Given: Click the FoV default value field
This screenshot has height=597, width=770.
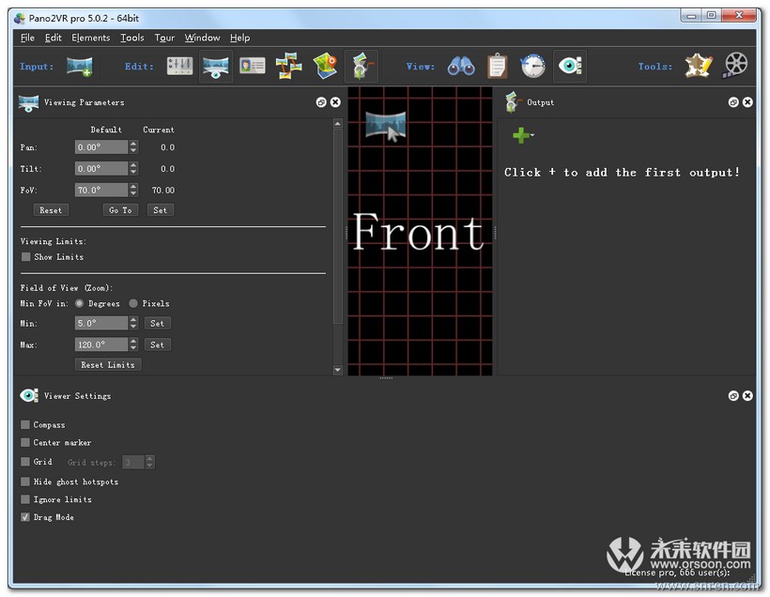Looking at the screenshot, I should (x=101, y=190).
